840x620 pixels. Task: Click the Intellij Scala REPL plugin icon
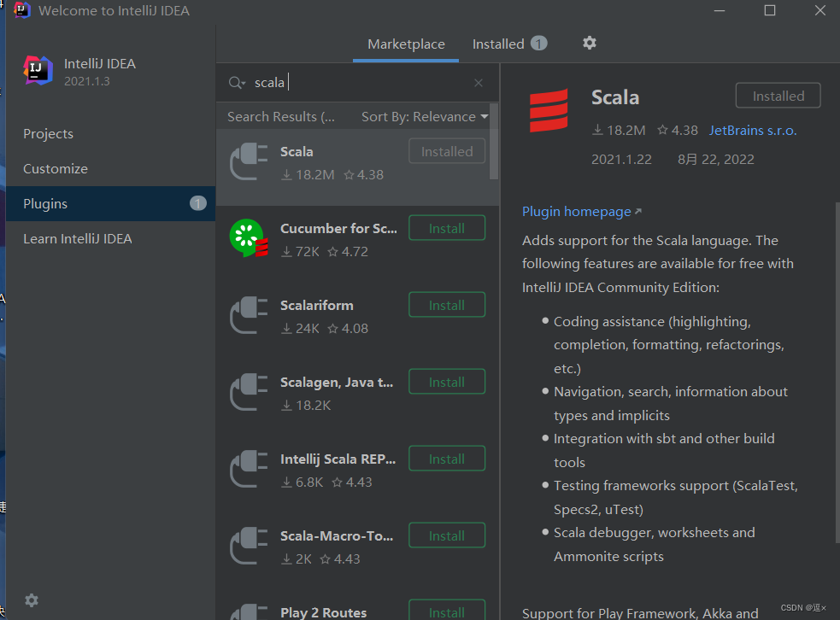click(x=248, y=470)
